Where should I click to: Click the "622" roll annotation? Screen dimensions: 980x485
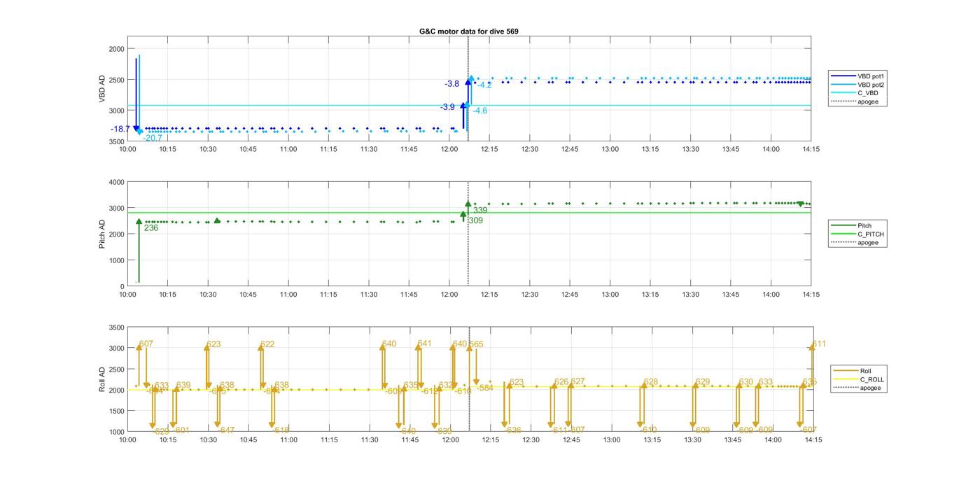267,344
